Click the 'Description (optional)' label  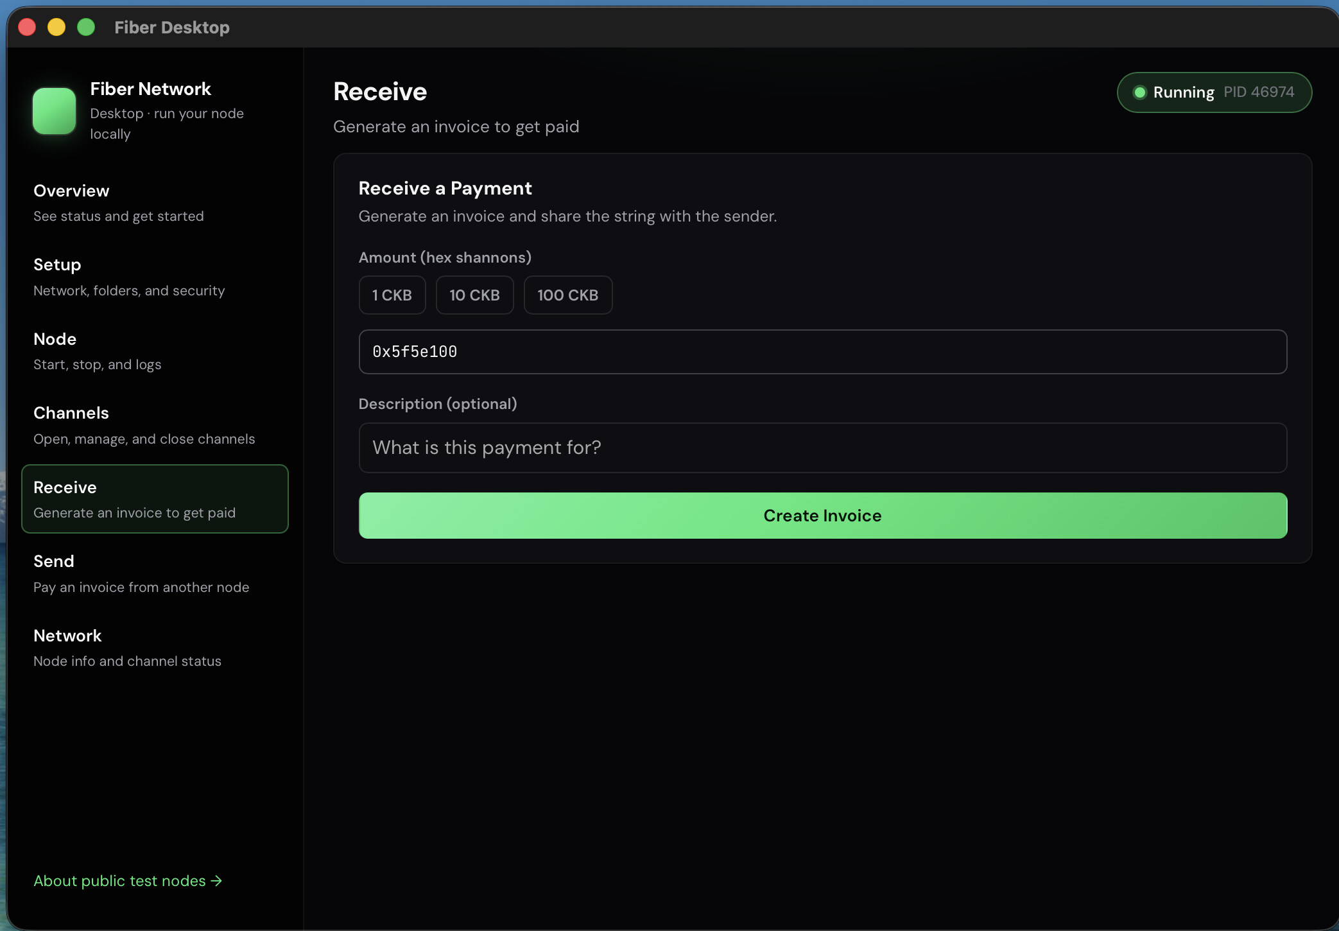438,404
